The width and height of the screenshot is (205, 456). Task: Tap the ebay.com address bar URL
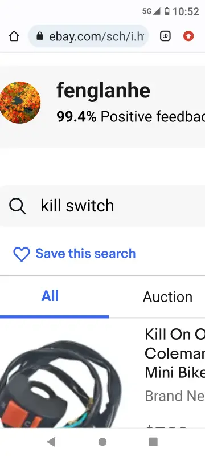(96, 36)
